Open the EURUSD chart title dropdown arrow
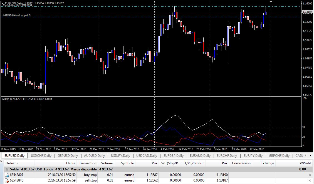314x184 pixels. 3,3
